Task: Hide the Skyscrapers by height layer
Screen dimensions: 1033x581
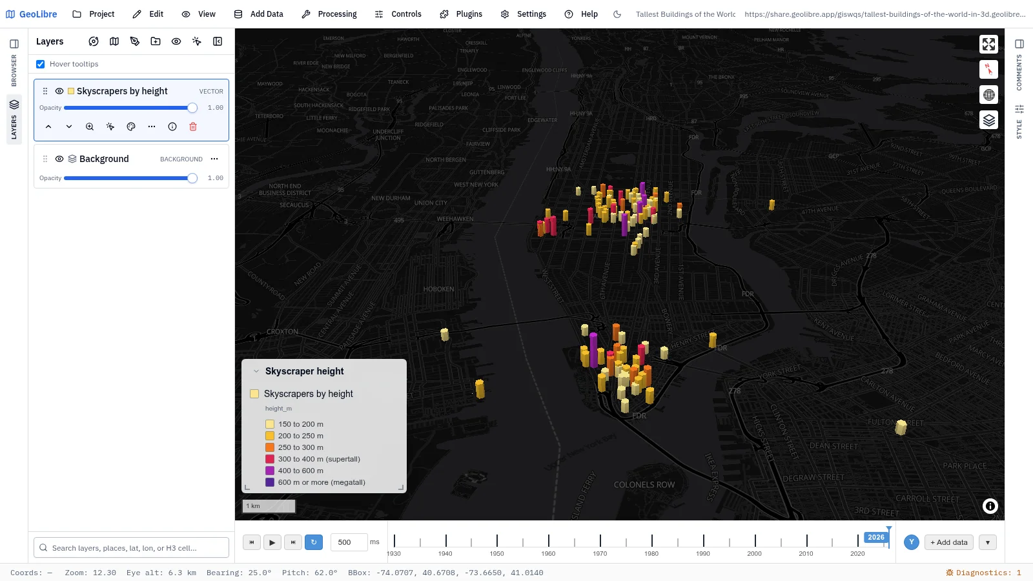Action: tap(59, 91)
